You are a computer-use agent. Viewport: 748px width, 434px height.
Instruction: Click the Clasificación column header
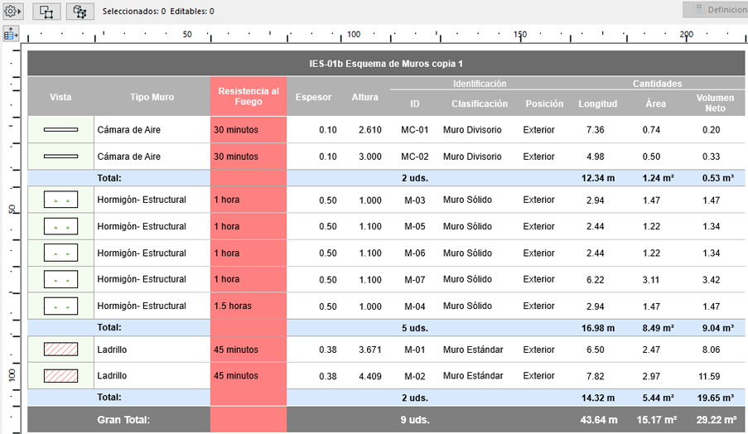480,104
